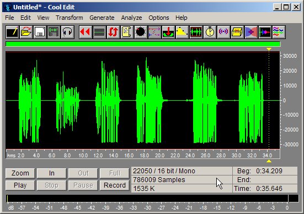Click the red up-down arrows Invert icon
The width and height of the screenshot is (304, 214).
point(113,32)
